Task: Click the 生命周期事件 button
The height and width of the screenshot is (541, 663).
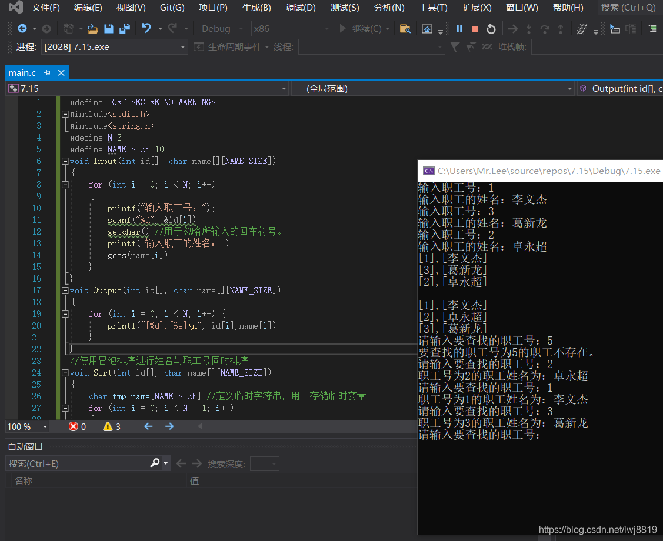Action: tap(232, 46)
